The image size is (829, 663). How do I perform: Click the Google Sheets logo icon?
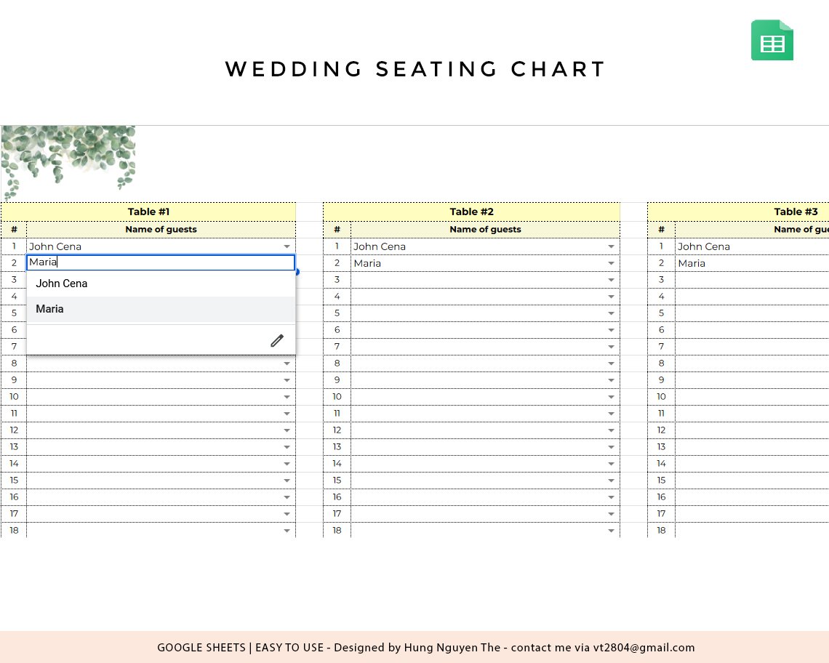tap(772, 40)
